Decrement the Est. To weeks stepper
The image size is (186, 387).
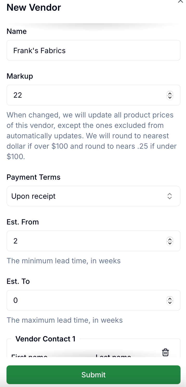[170, 303]
